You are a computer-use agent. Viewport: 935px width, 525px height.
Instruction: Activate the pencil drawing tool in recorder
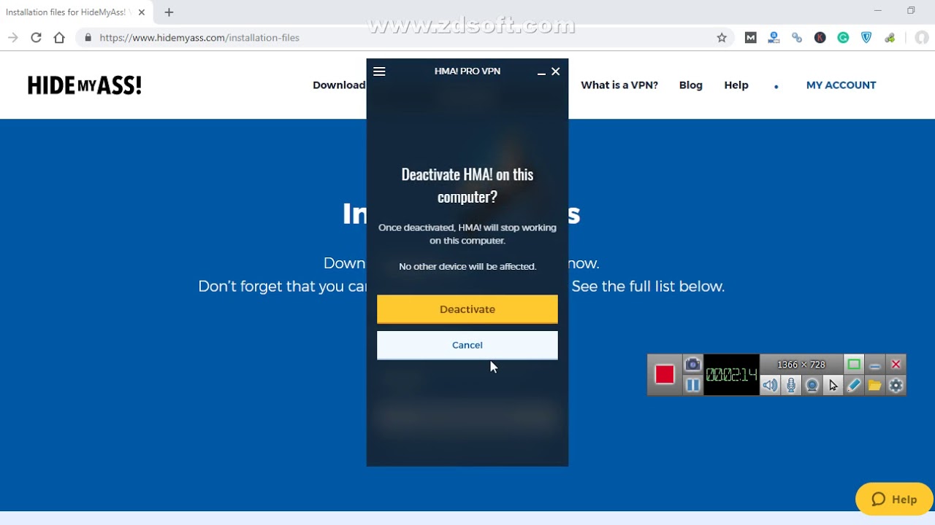[854, 385]
